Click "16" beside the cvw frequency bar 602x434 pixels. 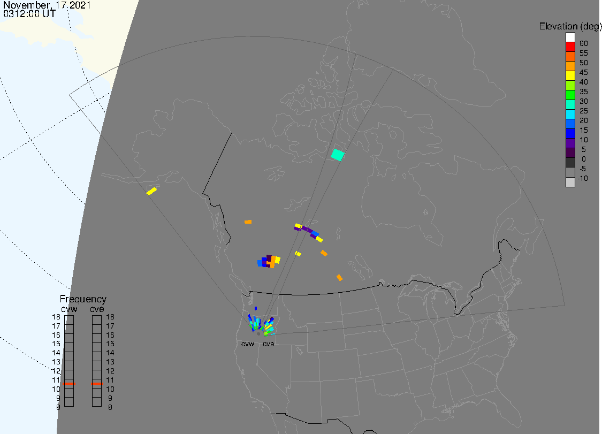[x=56, y=335]
